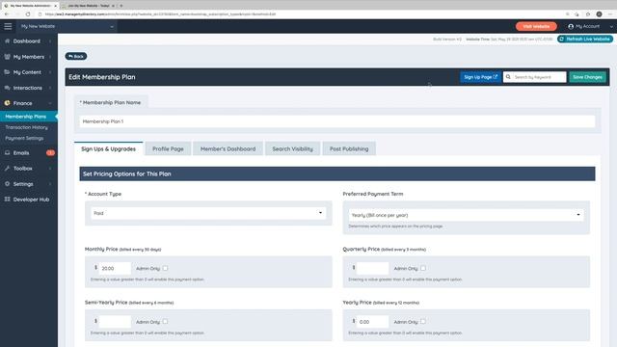Switch to the Search Visibility tab
Viewport: 617px width, 347px height.
[x=293, y=148]
